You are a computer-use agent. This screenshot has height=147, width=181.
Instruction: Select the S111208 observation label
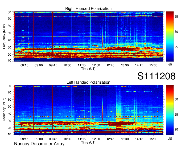click(x=157, y=76)
